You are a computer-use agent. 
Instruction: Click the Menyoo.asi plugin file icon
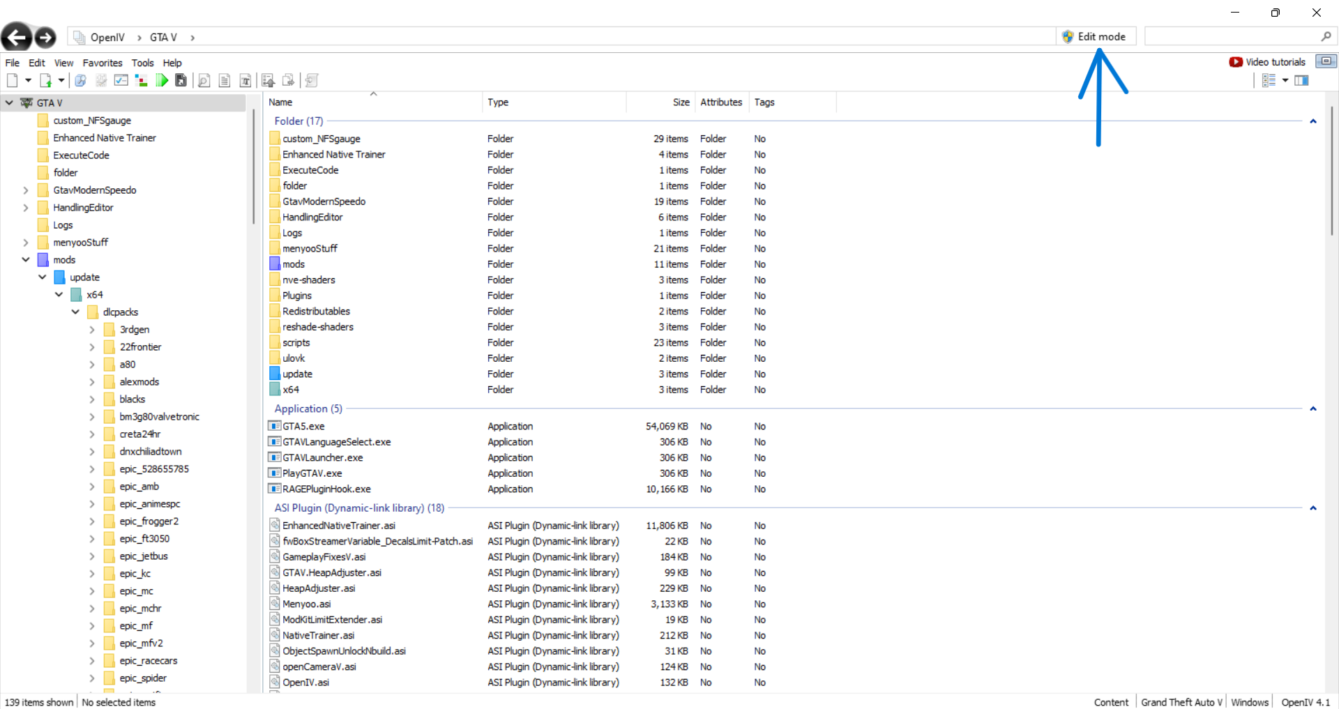pyautogui.click(x=275, y=604)
